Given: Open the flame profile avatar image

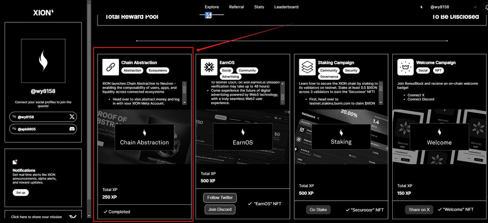Looking at the screenshot, I should 43,61.
